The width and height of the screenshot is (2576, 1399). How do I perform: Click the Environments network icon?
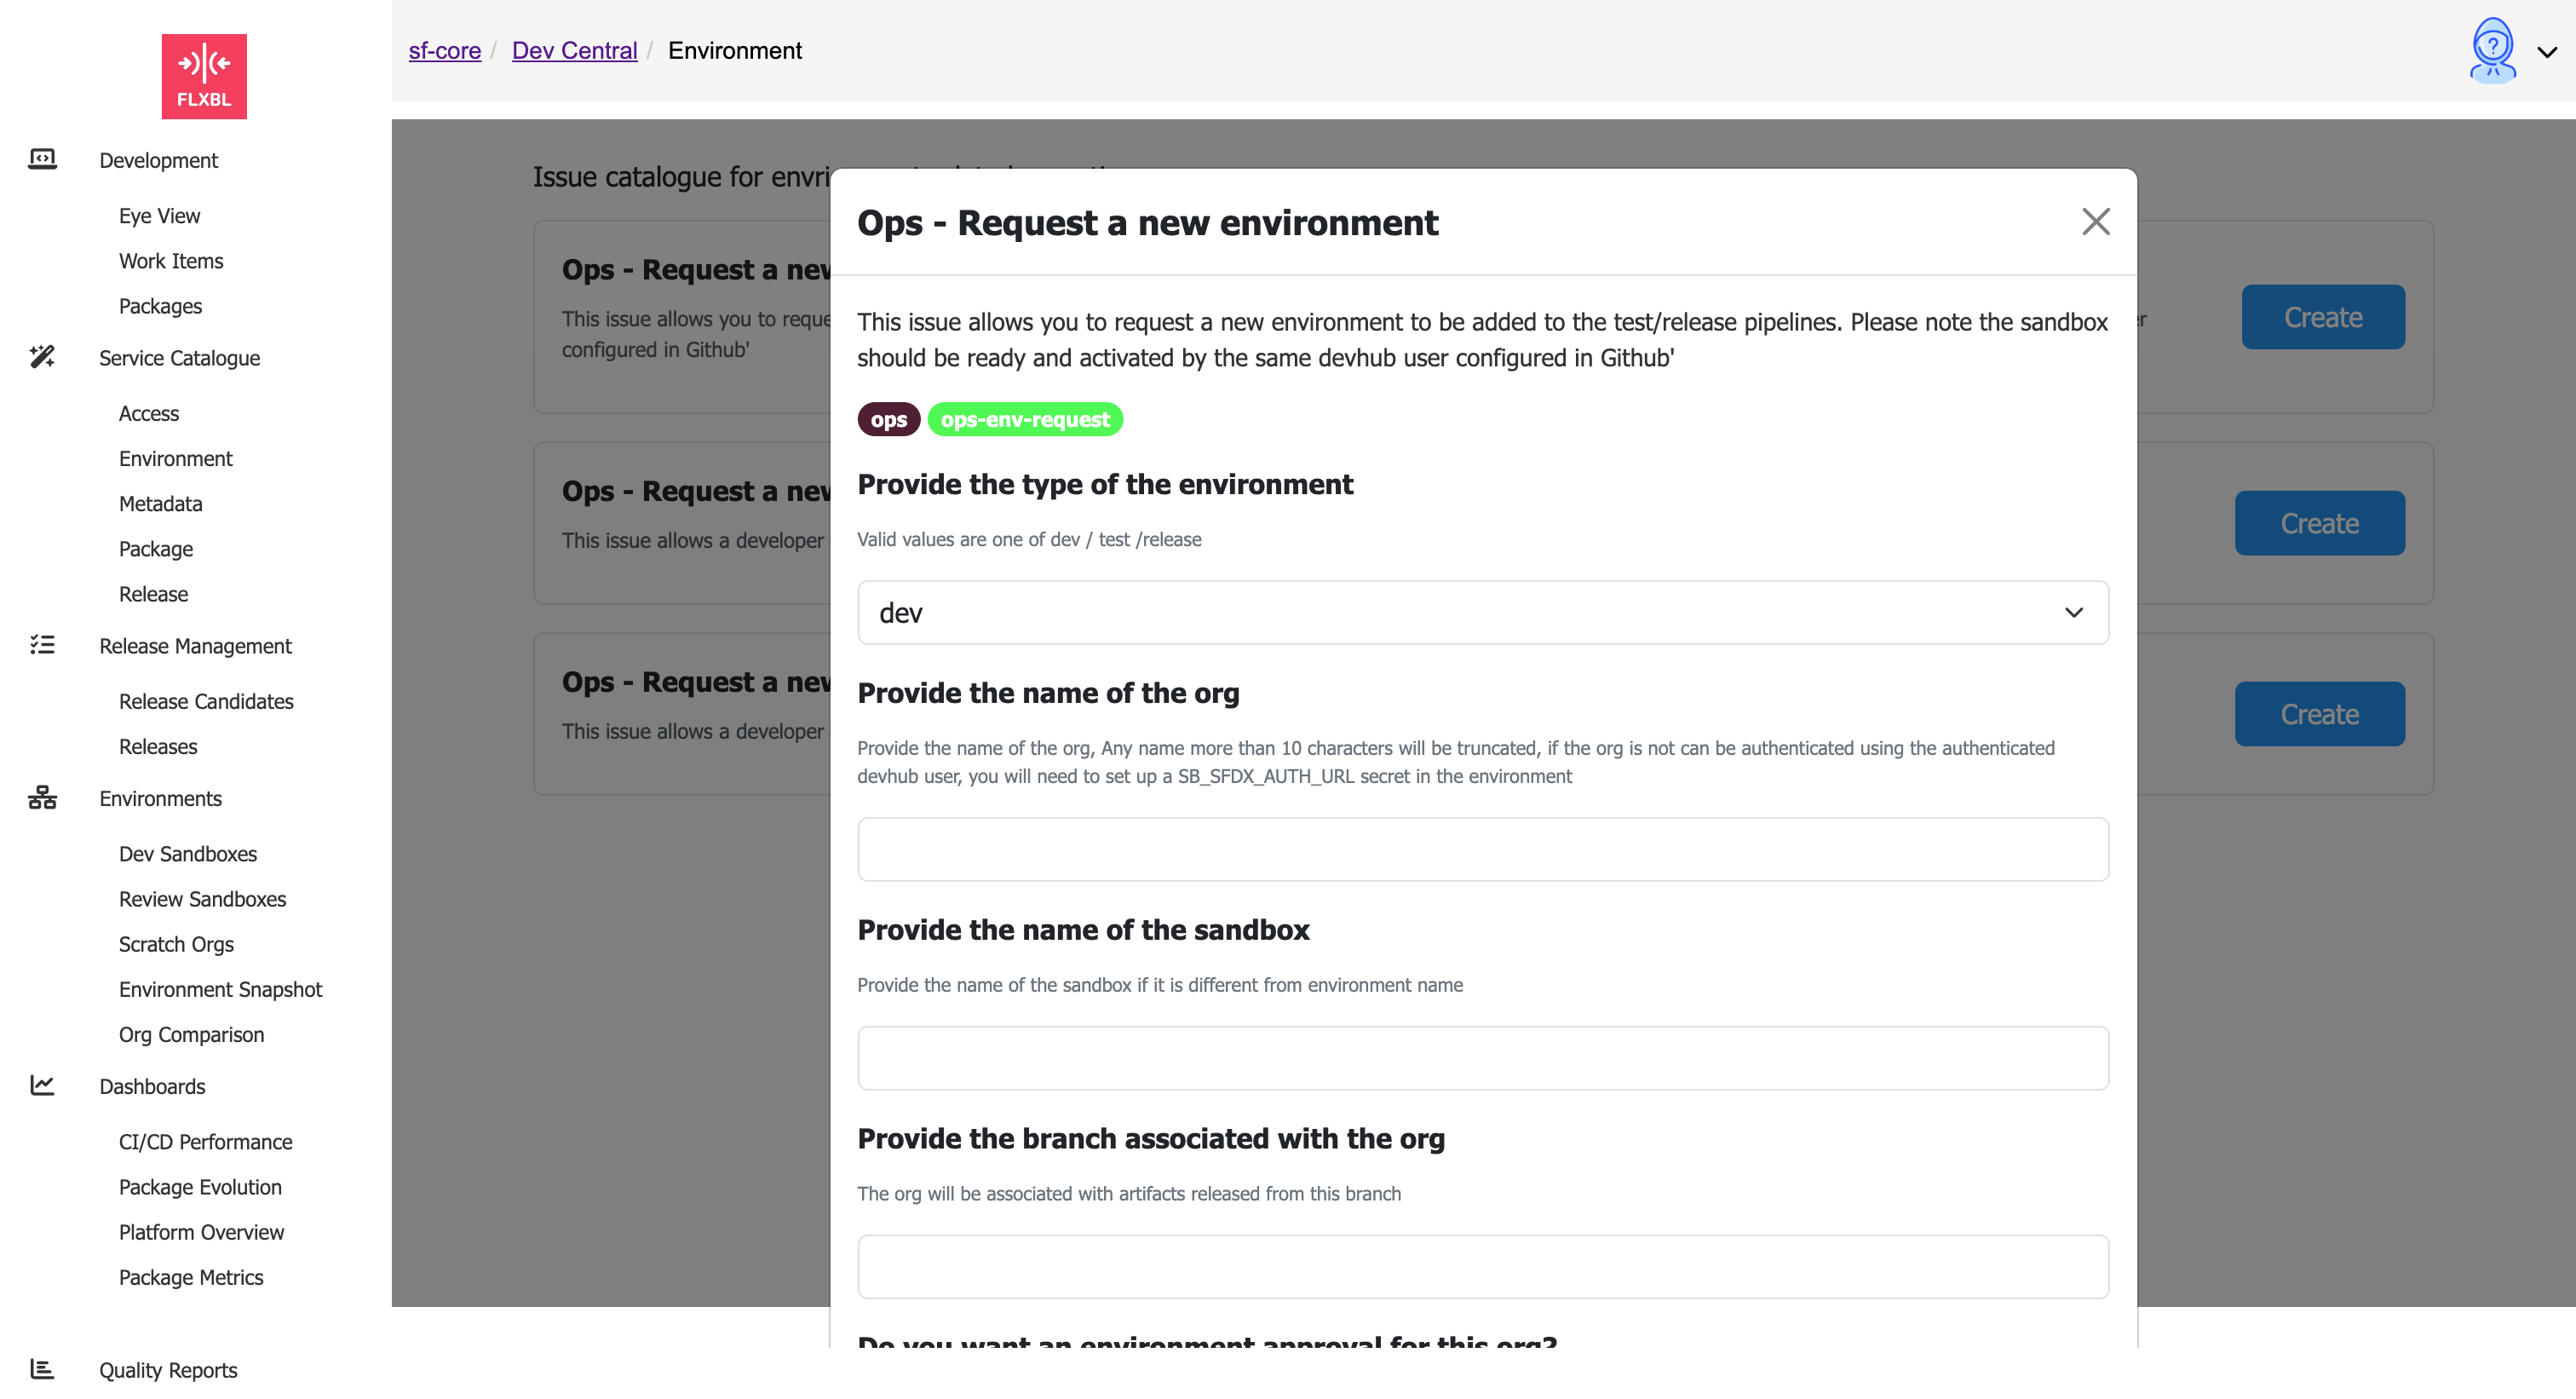click(x=42, y=798)
